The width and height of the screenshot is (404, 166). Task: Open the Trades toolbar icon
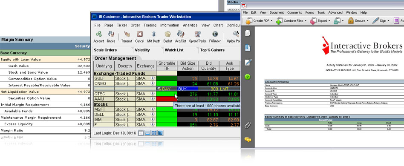111,37
